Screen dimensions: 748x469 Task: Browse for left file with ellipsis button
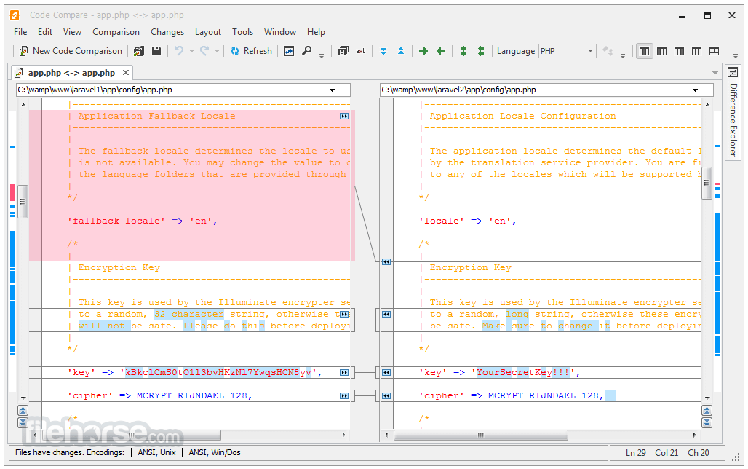point(344,90)
